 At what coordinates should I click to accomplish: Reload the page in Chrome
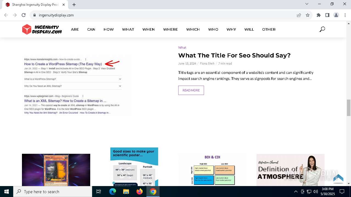tap(24, 15)
